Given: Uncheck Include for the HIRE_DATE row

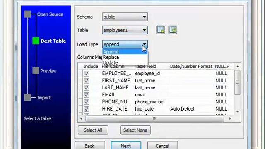Looking at the screenshot, I should pyautogui.click(x=87, y=109).
